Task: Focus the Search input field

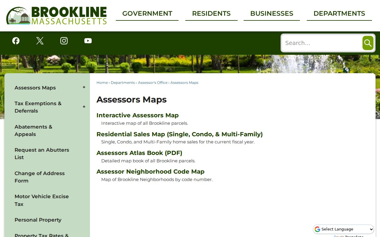Action: pyautogui.click(x=322, y=43)
